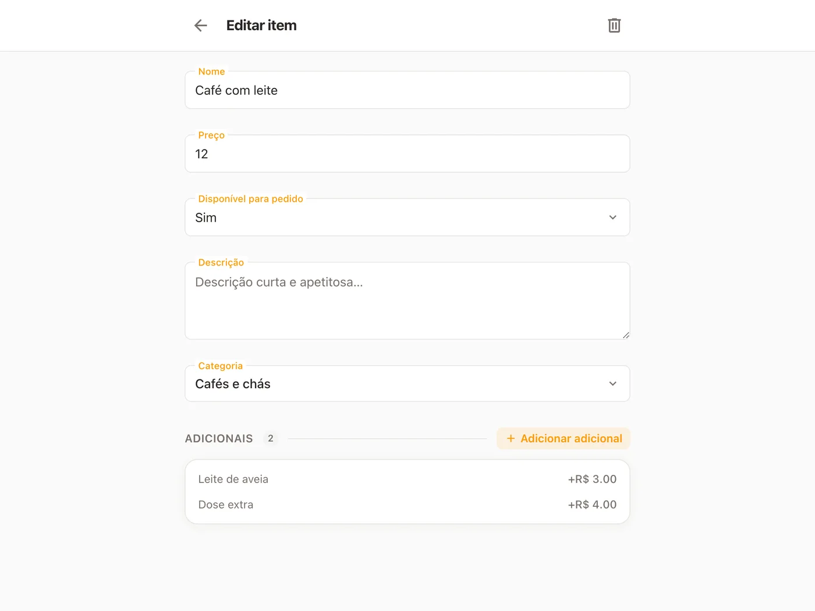815x611 pixels.
Task: Go back using the left arrow icon
Action: [x=201, y=26]
